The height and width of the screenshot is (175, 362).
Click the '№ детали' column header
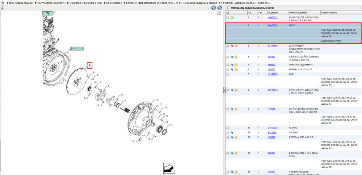(x=272, y=12)
